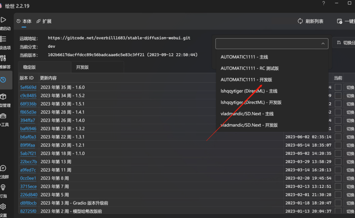Switch to the 本体 tab
355x218 pixels.
[x=24, y=21]
